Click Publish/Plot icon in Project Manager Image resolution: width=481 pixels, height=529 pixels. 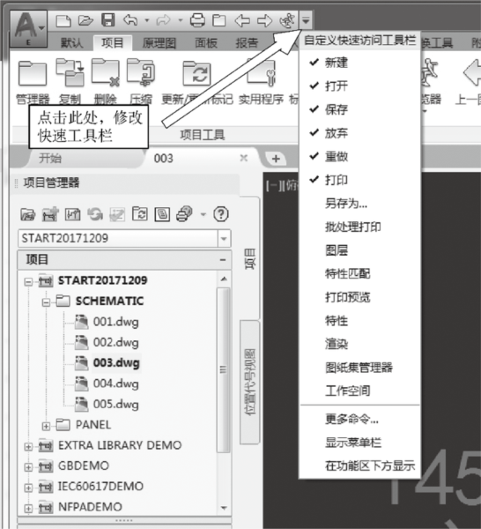point(184,214)
